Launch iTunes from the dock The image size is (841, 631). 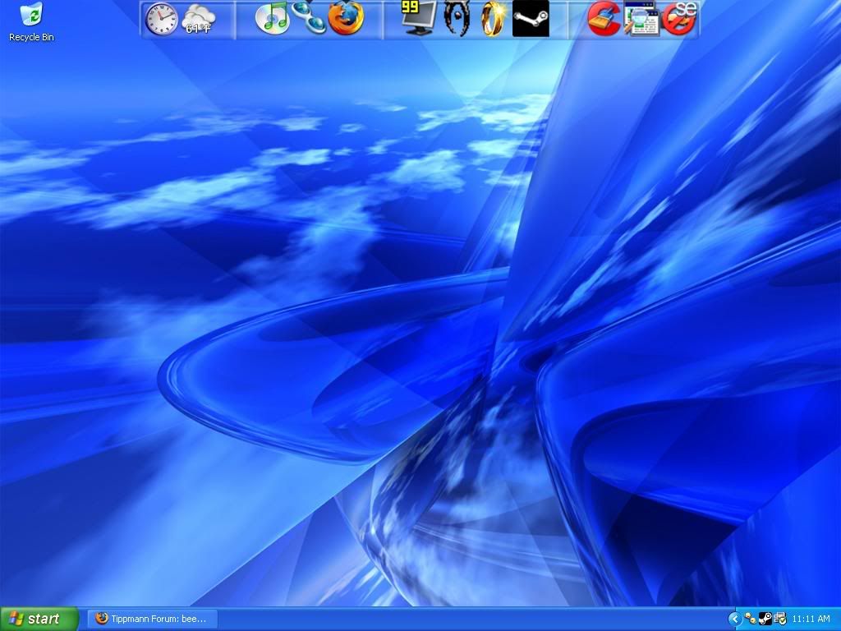[272, 19]
